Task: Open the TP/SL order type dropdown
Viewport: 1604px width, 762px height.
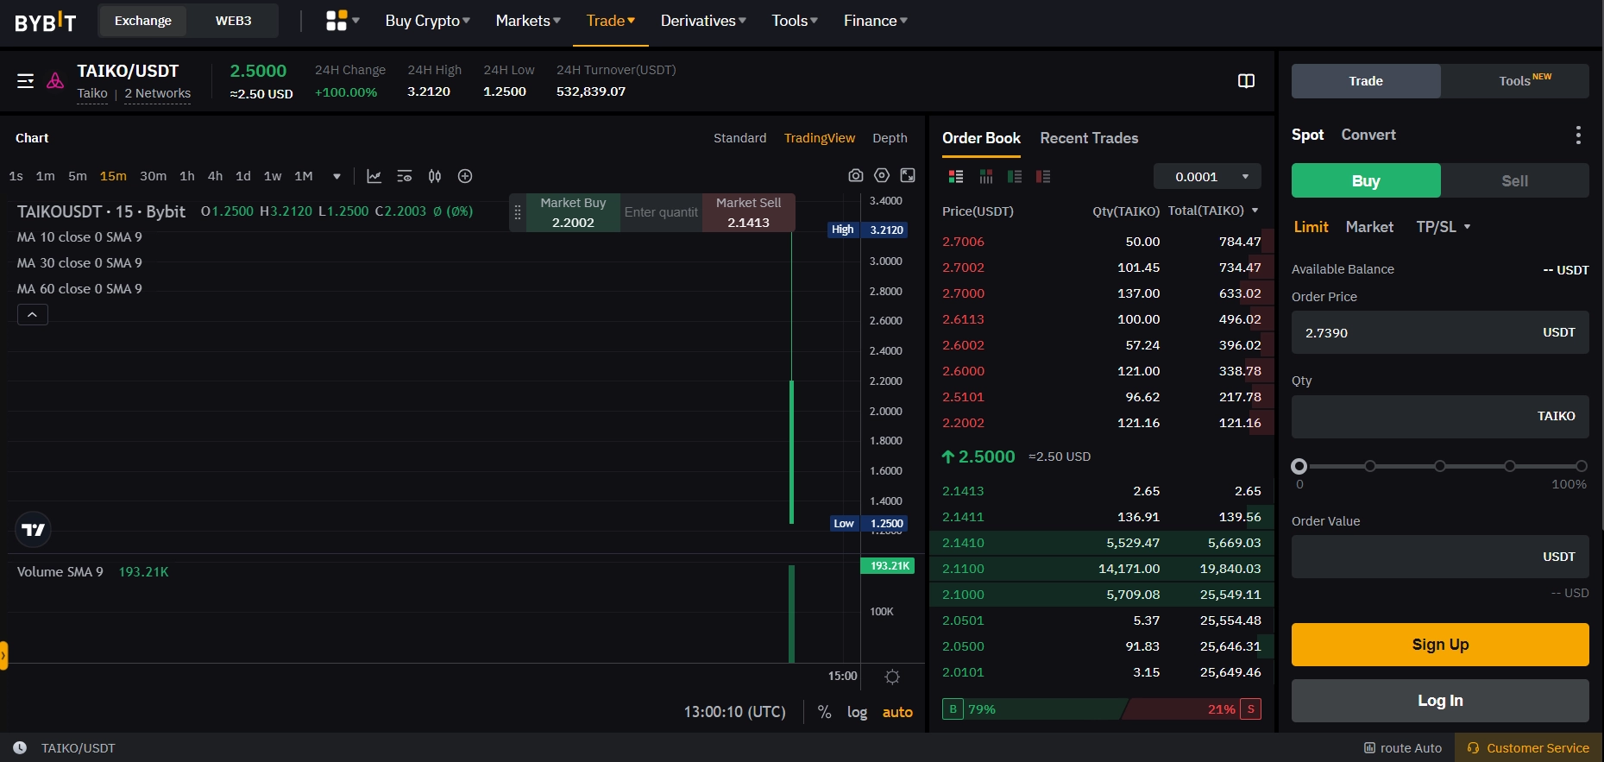Action: 1443,227
